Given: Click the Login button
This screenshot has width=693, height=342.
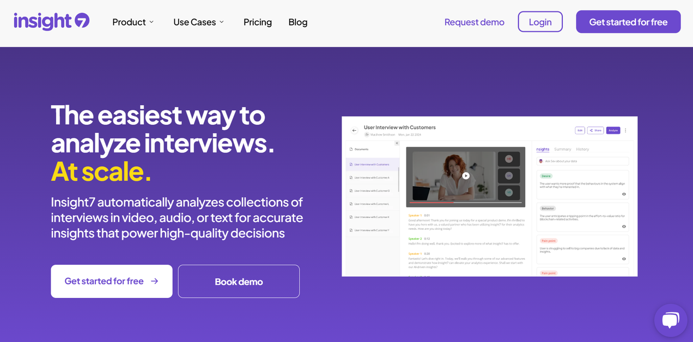Looking at the screenshot, I should (540, 22).
